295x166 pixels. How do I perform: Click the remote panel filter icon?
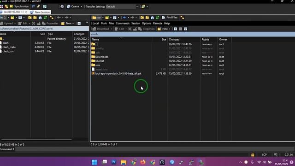[x=115, y=18]
